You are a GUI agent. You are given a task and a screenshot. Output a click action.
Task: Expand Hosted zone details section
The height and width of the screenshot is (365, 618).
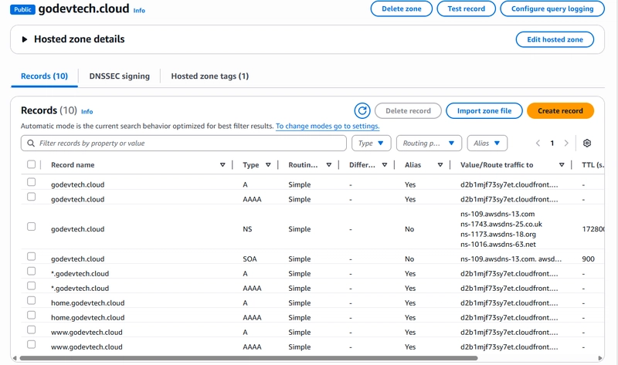(x=25, y=39)
